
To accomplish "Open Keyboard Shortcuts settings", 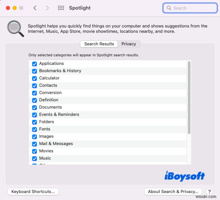I will point(33,191).
